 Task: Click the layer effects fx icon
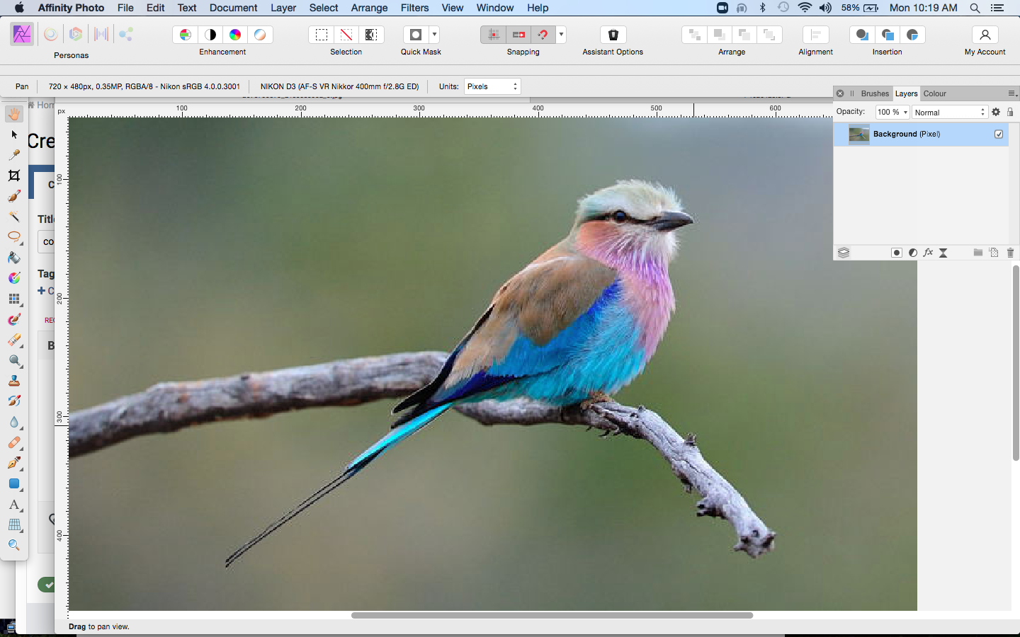[928, 253]
